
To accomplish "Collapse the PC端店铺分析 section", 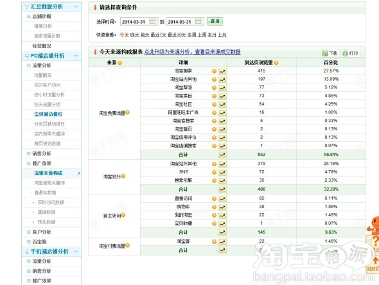I will coord(76,56).
